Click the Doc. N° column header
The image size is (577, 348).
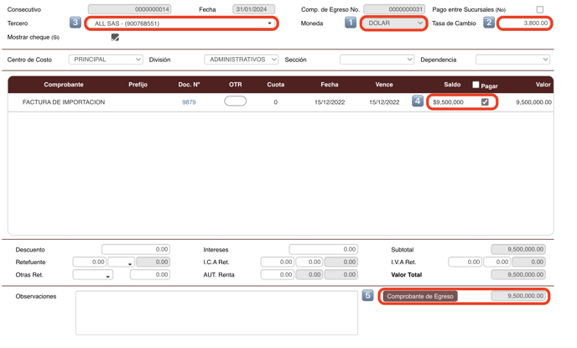[x=190, y=85]
